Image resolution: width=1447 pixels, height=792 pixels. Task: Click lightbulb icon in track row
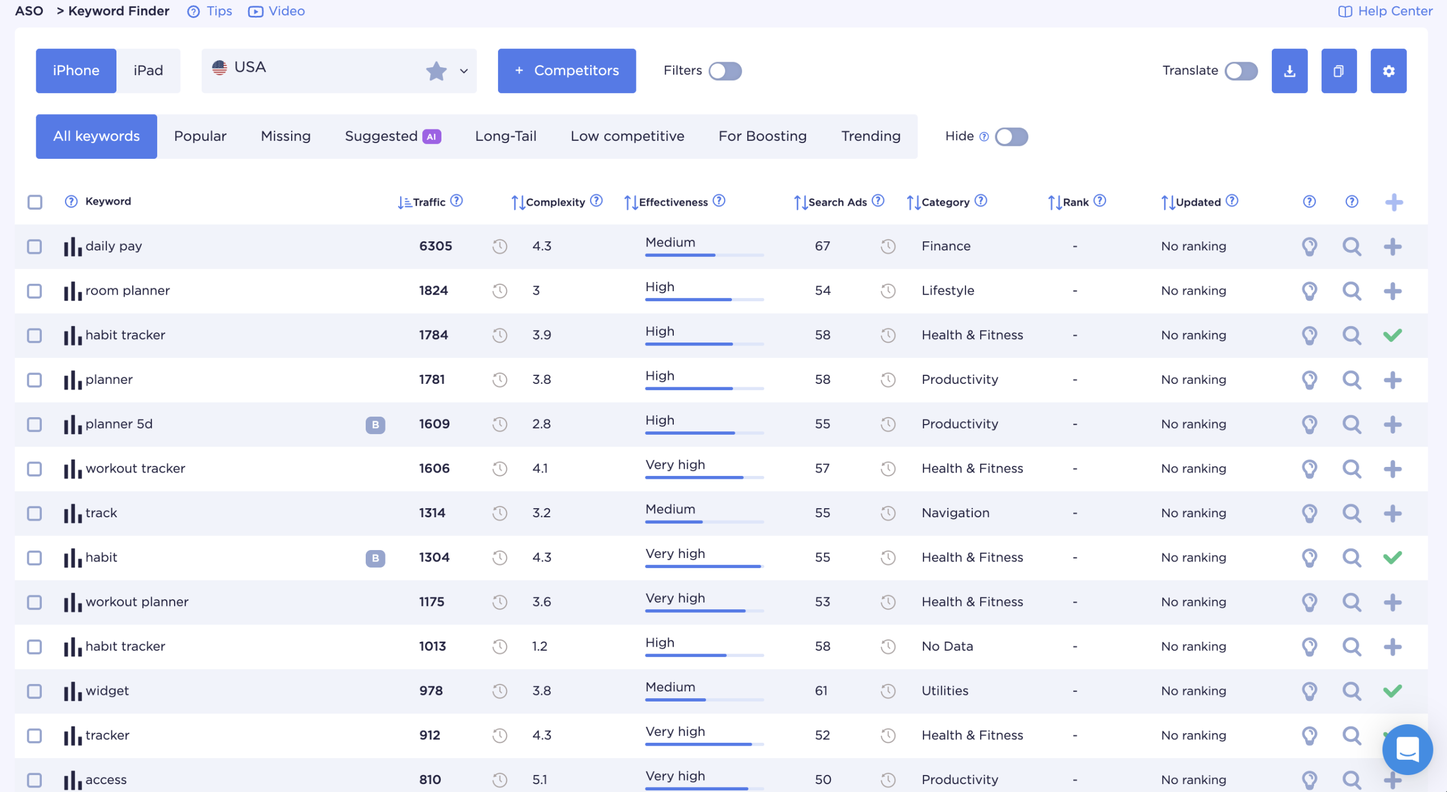[x=1309, y=513]
